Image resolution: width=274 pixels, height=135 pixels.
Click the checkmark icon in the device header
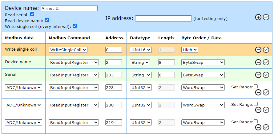click(266, 17)
